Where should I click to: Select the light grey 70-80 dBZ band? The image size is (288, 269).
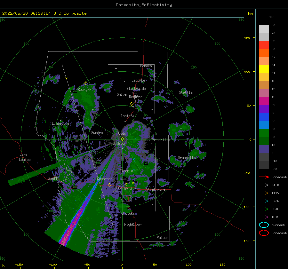[x=264, y=29]
